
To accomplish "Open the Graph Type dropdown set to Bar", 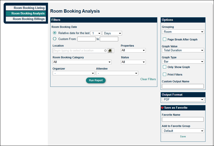I will (183, 61).
